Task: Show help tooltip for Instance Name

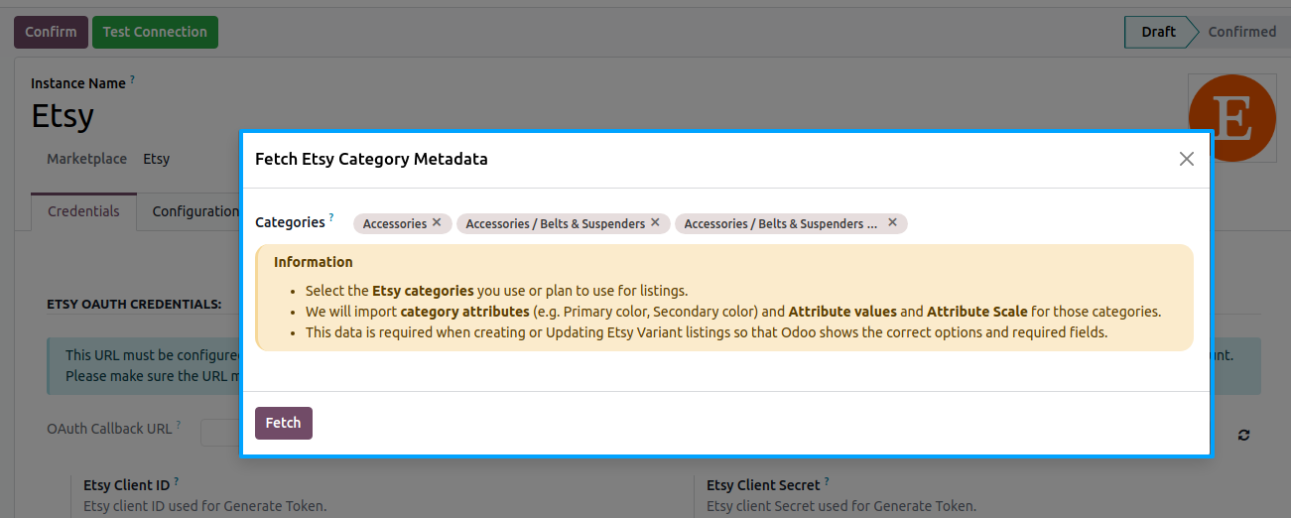Action: pos(132,78)
